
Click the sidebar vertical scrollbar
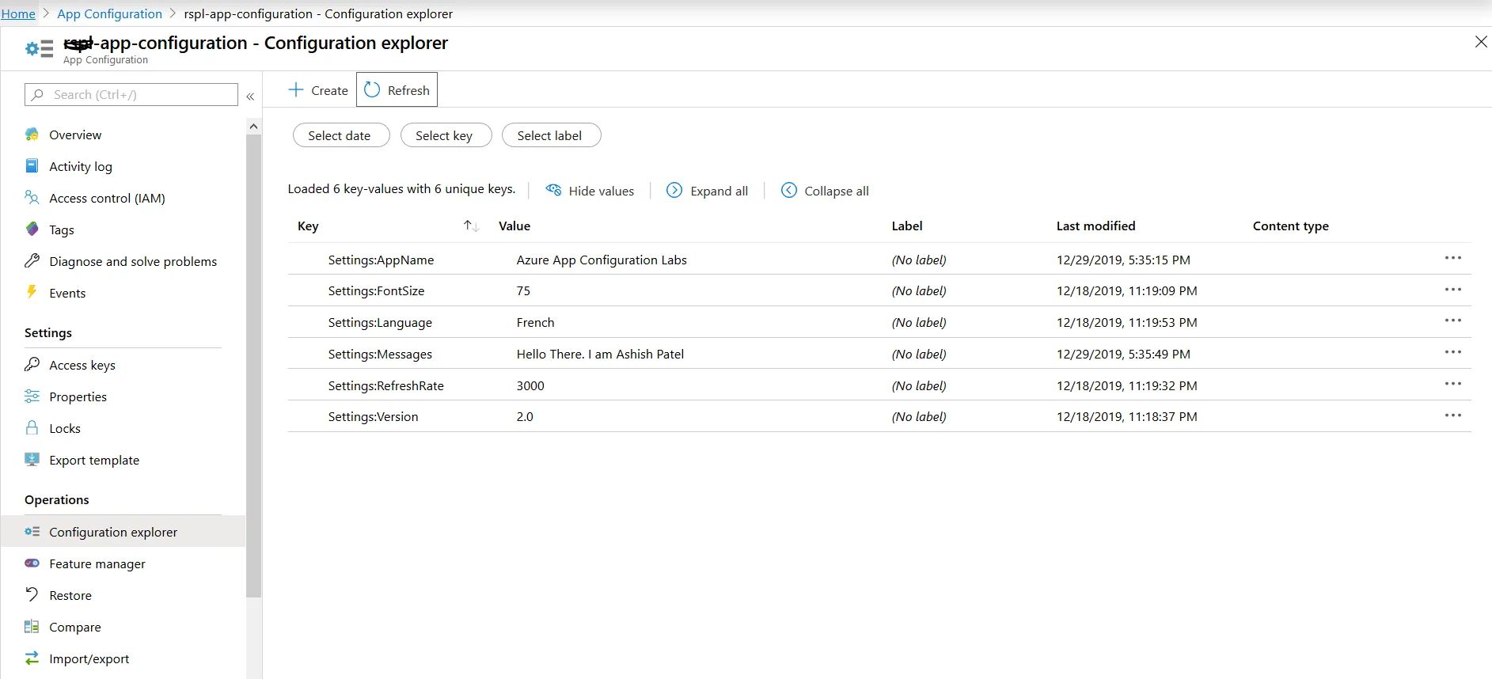(x=253, y=366)
